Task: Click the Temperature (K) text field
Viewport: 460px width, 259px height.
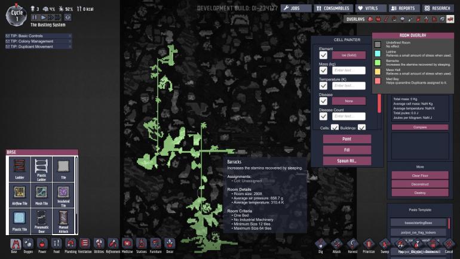Action: (348, 86)
